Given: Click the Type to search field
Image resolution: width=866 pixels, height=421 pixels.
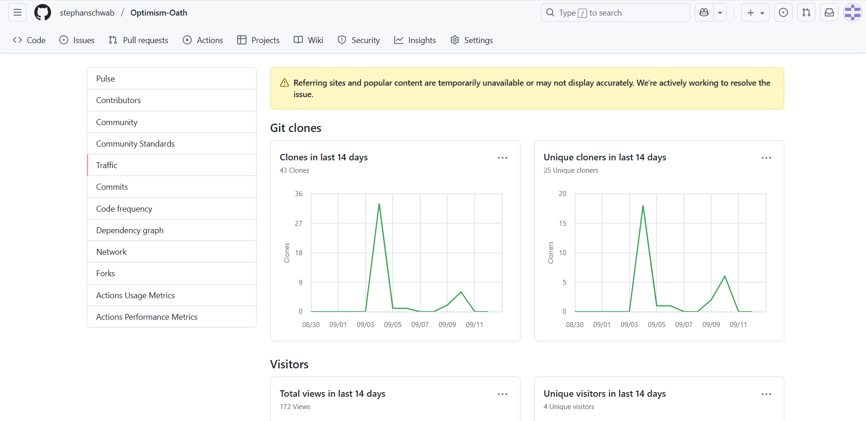Looking at the screenshot, I should tap(615, 13).
